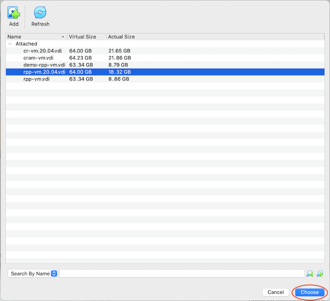
Task: Click the circular blue Refresh arrows icon
Action: 40,12
